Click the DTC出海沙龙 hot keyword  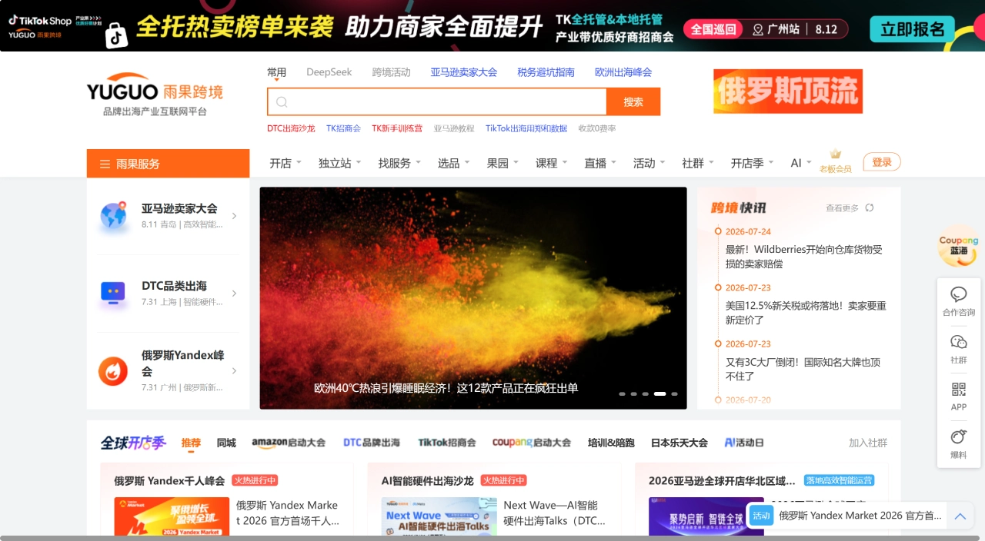pos(291,128)
